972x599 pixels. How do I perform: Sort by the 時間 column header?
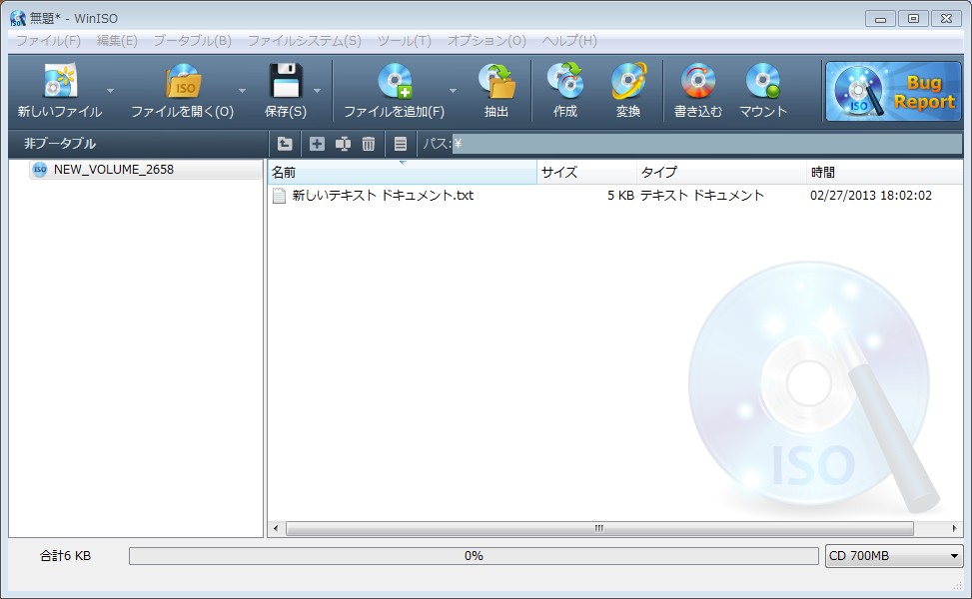coord(885,172)
